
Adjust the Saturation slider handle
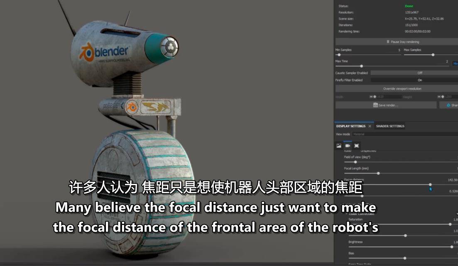click(450, 224)
